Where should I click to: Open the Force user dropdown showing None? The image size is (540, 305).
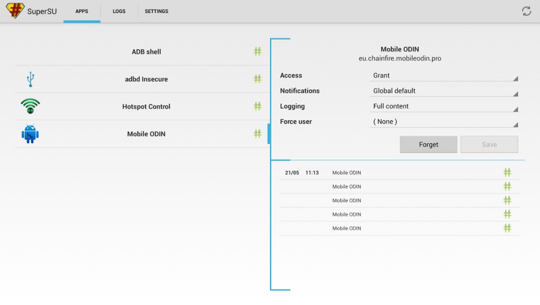click(x=443, y=122)
